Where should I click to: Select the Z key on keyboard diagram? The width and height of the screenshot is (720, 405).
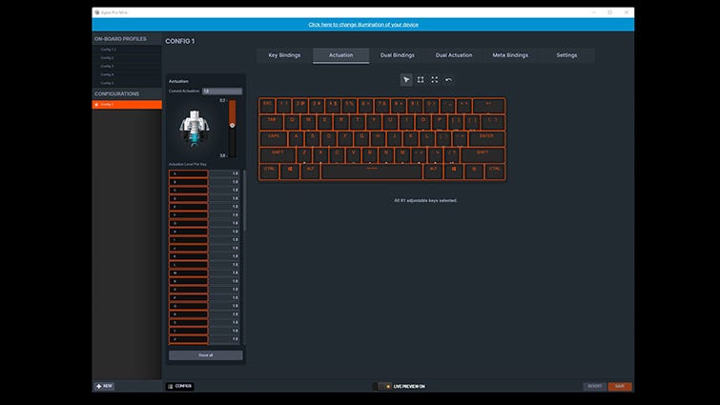pyautogui.click(x=304, y=155)
